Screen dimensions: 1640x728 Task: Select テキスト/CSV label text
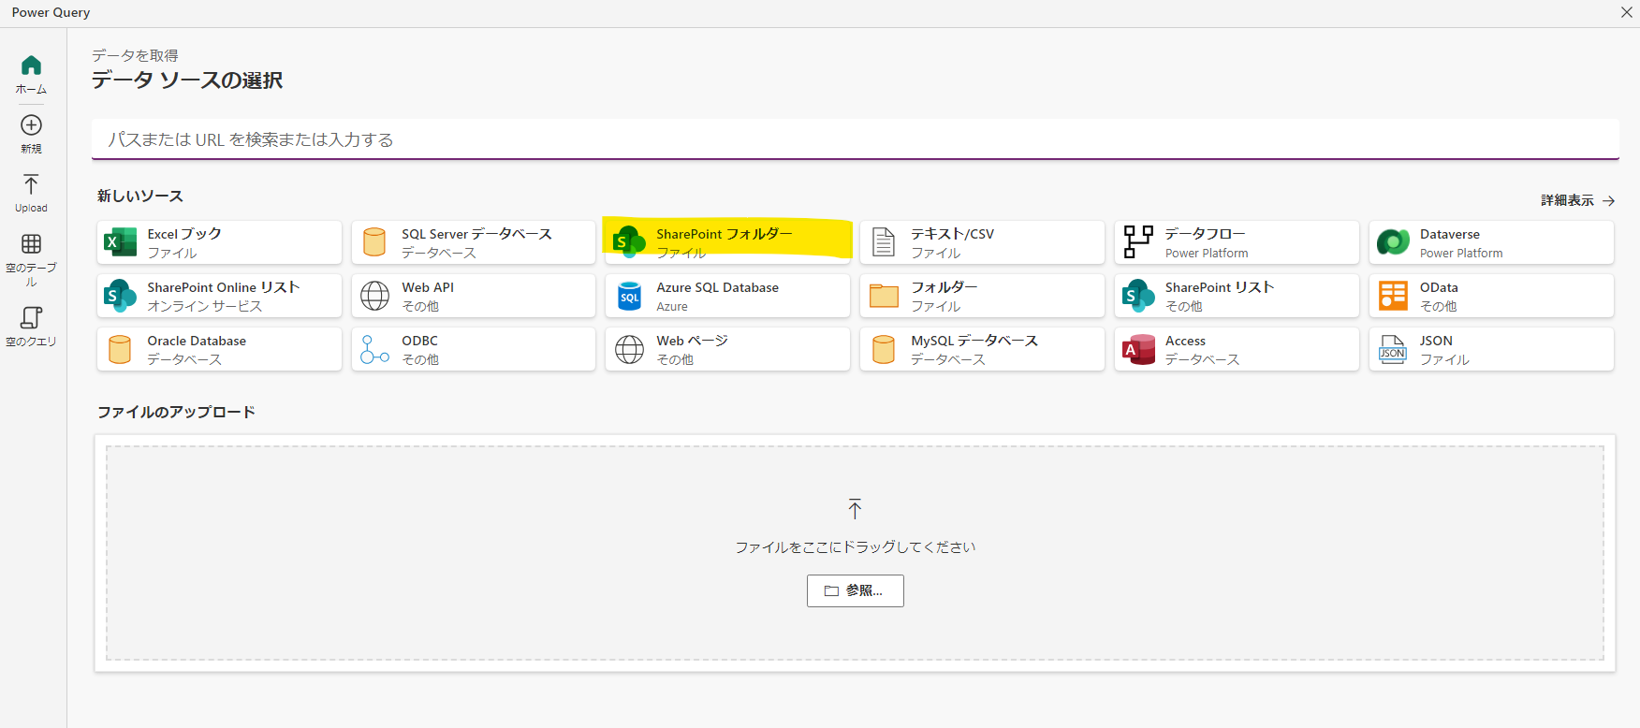[x=953, y=234]
